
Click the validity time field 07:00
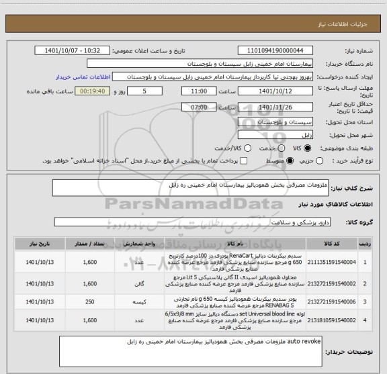[199, 107]
